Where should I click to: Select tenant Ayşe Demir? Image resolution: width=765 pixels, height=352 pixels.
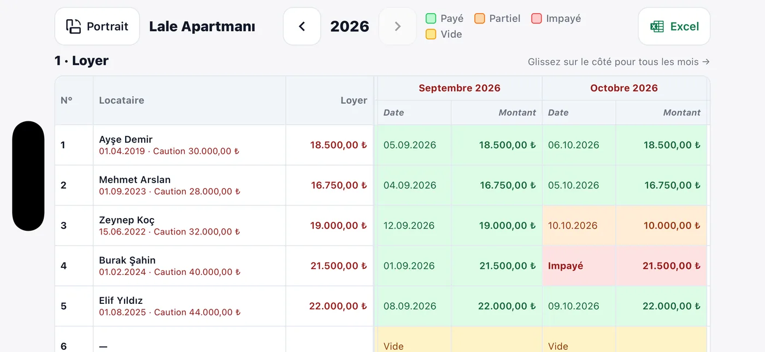click(126, 139)
